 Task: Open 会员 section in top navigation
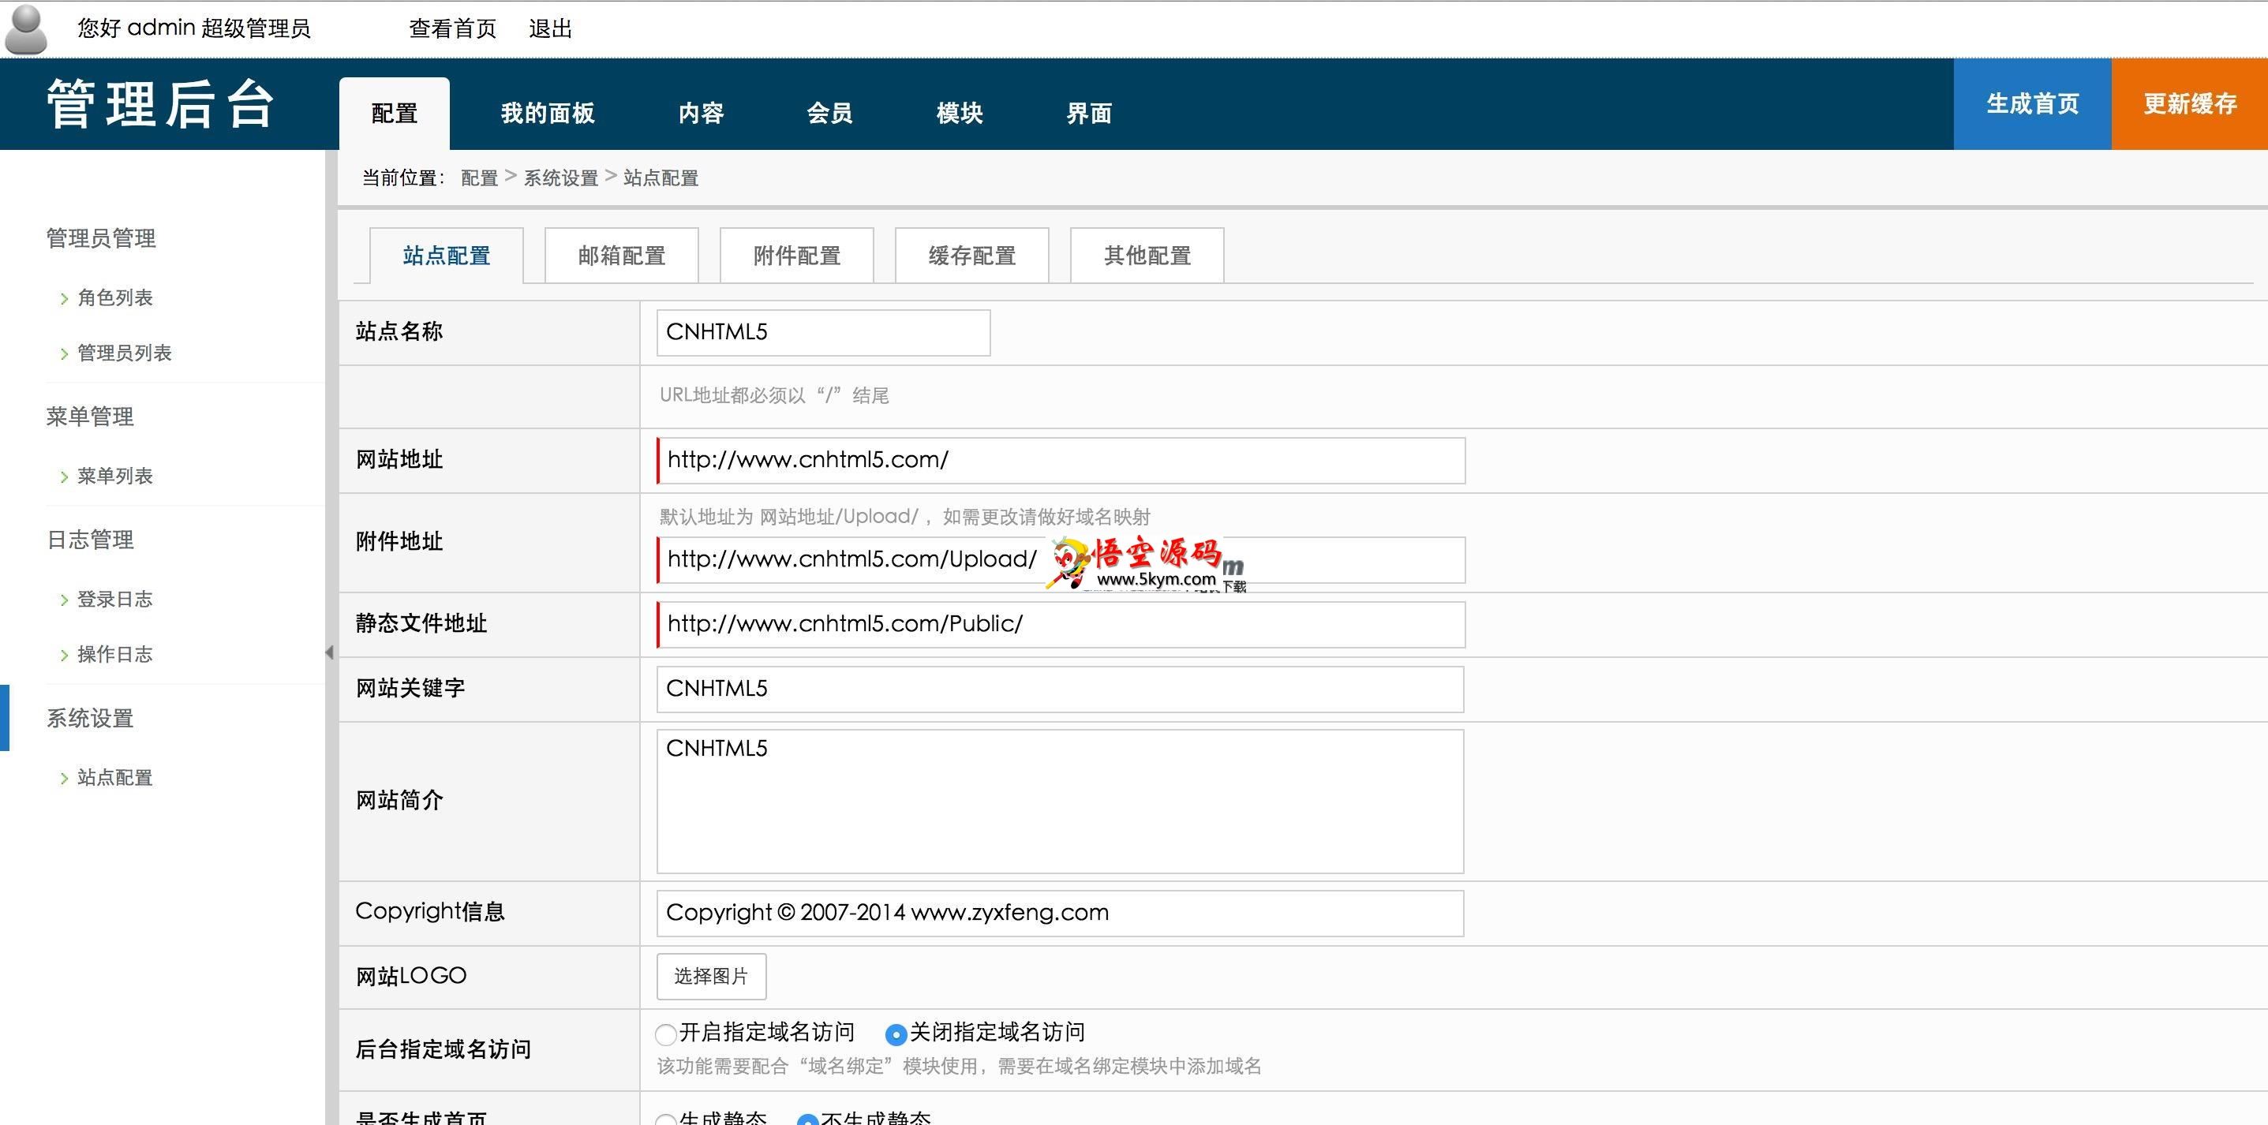tap(829, 114)
